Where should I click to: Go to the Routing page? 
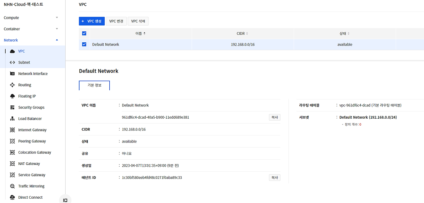(25, 85)
